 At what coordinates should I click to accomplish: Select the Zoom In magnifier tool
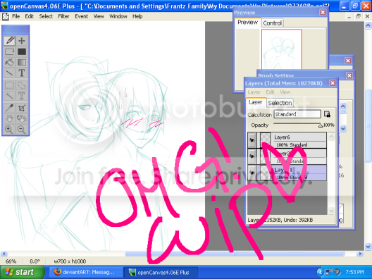click(x=9, y=130)
